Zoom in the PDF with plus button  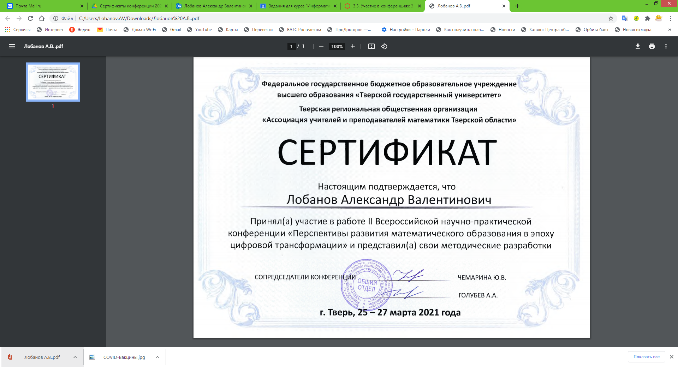coord(352,46)
